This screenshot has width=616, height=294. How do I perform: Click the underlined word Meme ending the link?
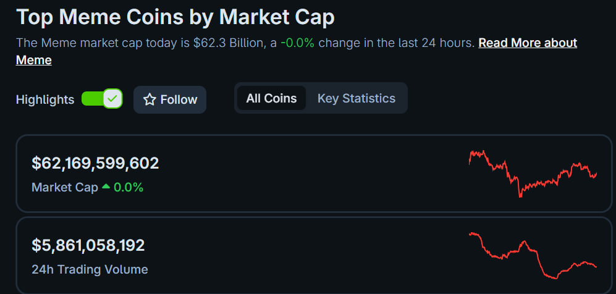(x=33, y=60)
